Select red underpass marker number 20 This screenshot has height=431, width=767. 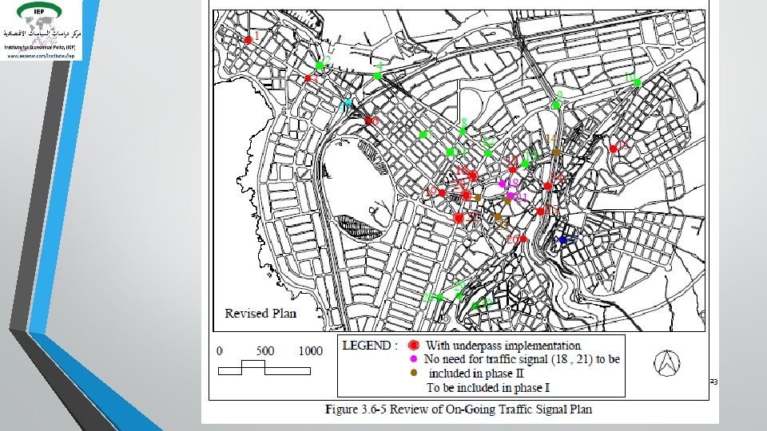tap(466, 196)
